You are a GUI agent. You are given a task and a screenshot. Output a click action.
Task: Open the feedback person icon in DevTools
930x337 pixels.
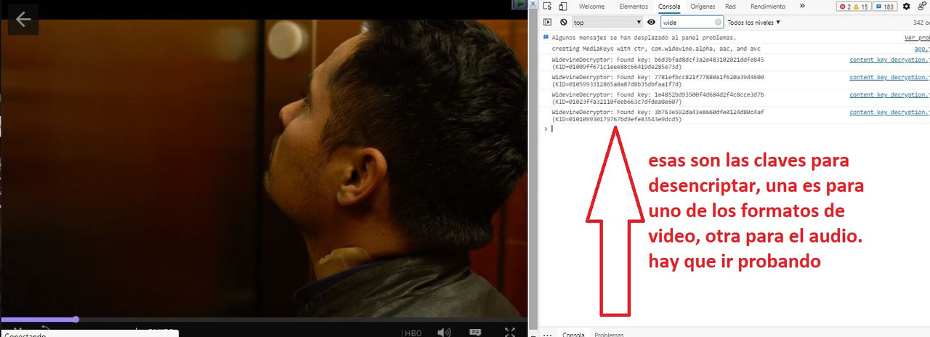(x=921, y=7)
